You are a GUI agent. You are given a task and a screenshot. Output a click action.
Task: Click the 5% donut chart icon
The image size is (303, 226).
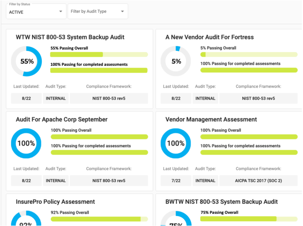point(176,61)
